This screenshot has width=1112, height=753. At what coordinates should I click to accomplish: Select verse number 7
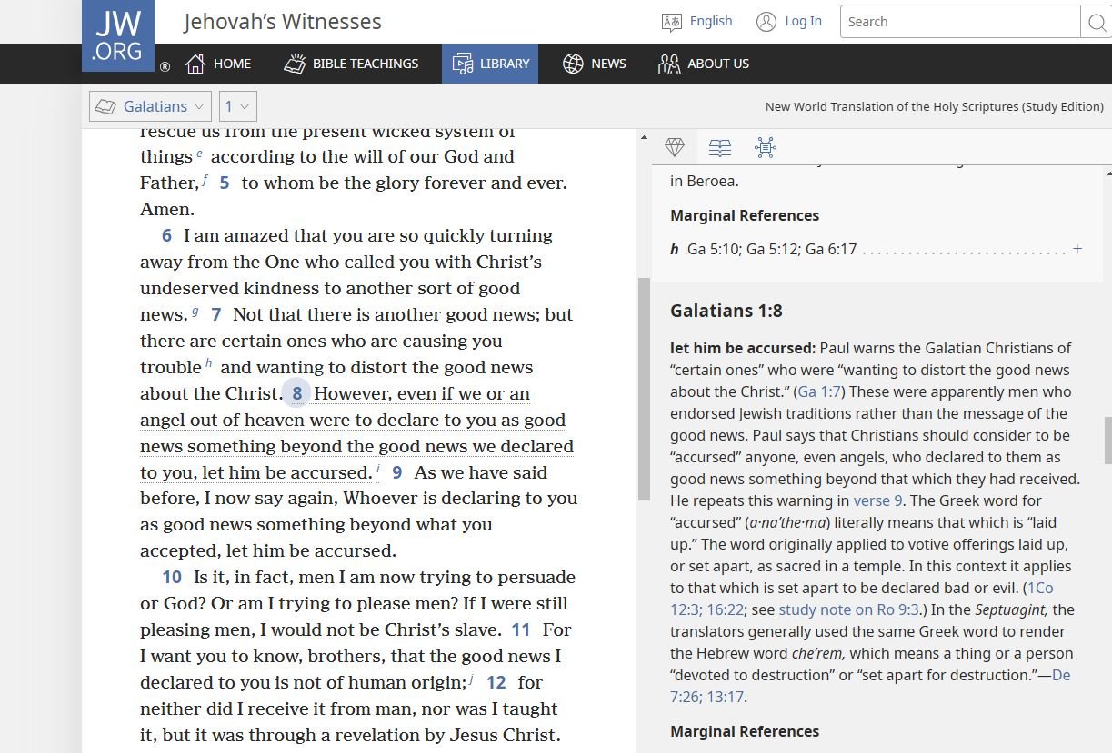(x=216, y=314)
